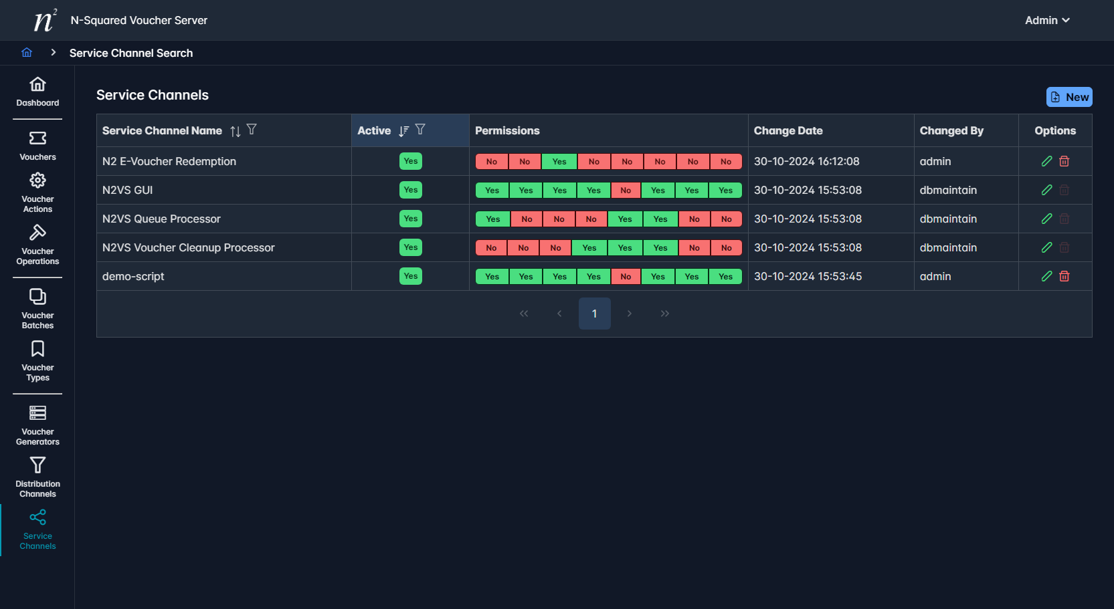Toggle sort order on Active column

click(403, 131)
